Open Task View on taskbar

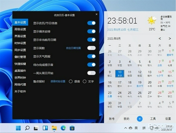pos(36,128)
